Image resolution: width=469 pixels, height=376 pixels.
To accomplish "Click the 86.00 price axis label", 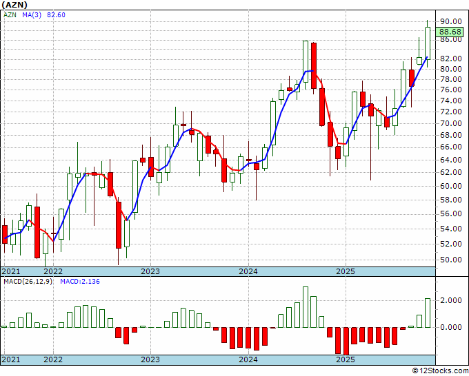I will coord(450,39).
